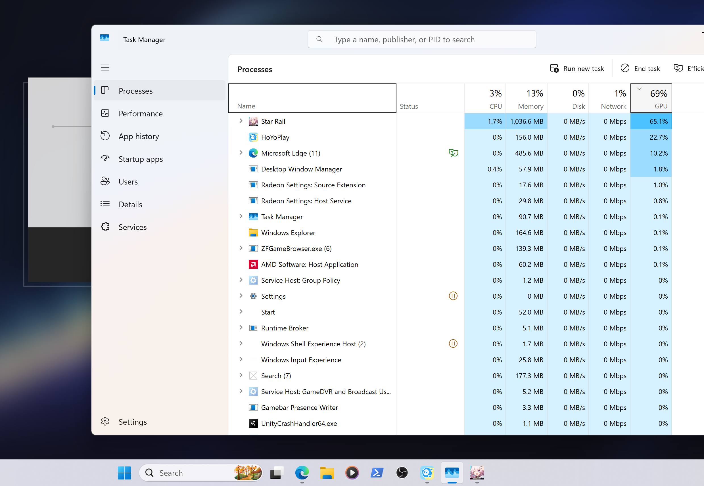Expand the Search process group
The image size is (704, 486).
pyautogui.click(x=241, y=375)
